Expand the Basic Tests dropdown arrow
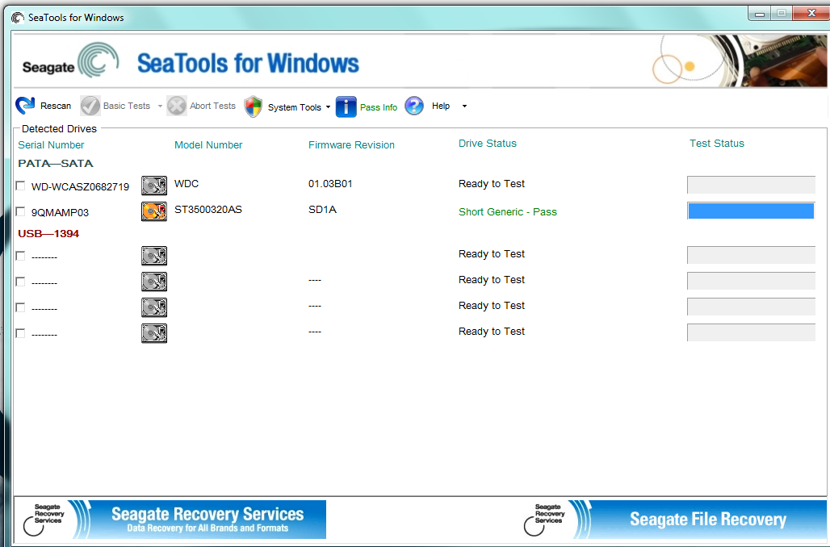The height and width of the screenshot is (547, 830). [160, 106]
